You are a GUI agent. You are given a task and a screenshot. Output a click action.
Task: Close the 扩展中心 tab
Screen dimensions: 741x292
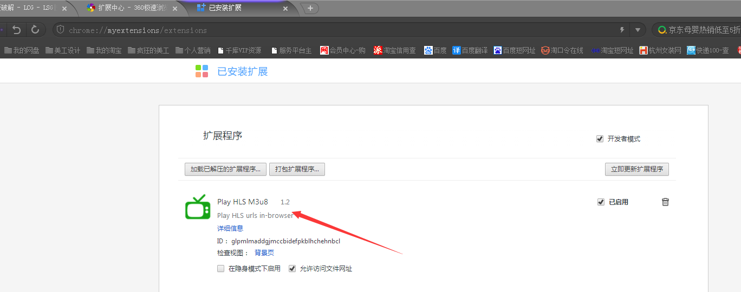[x=175, y=9]
